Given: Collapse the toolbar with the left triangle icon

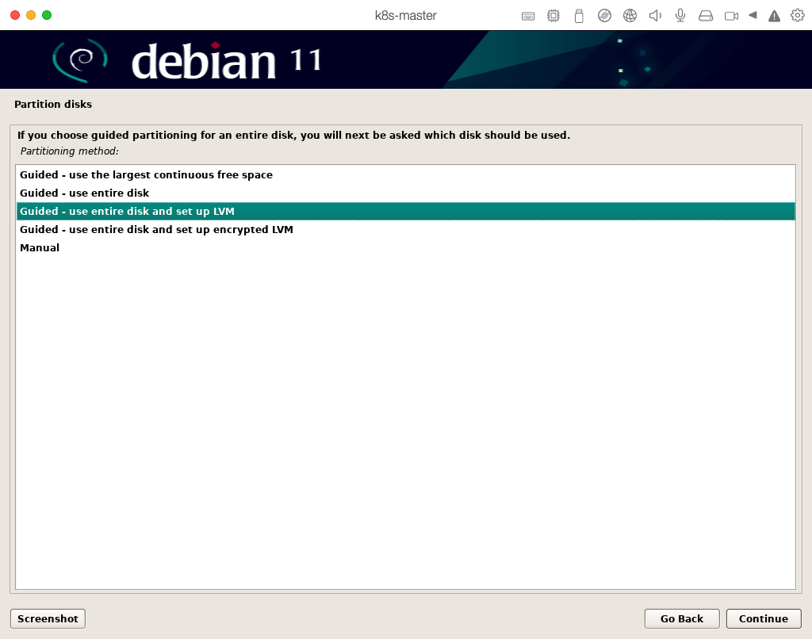Looking at the screenshot, I should [x=753, y=16].
